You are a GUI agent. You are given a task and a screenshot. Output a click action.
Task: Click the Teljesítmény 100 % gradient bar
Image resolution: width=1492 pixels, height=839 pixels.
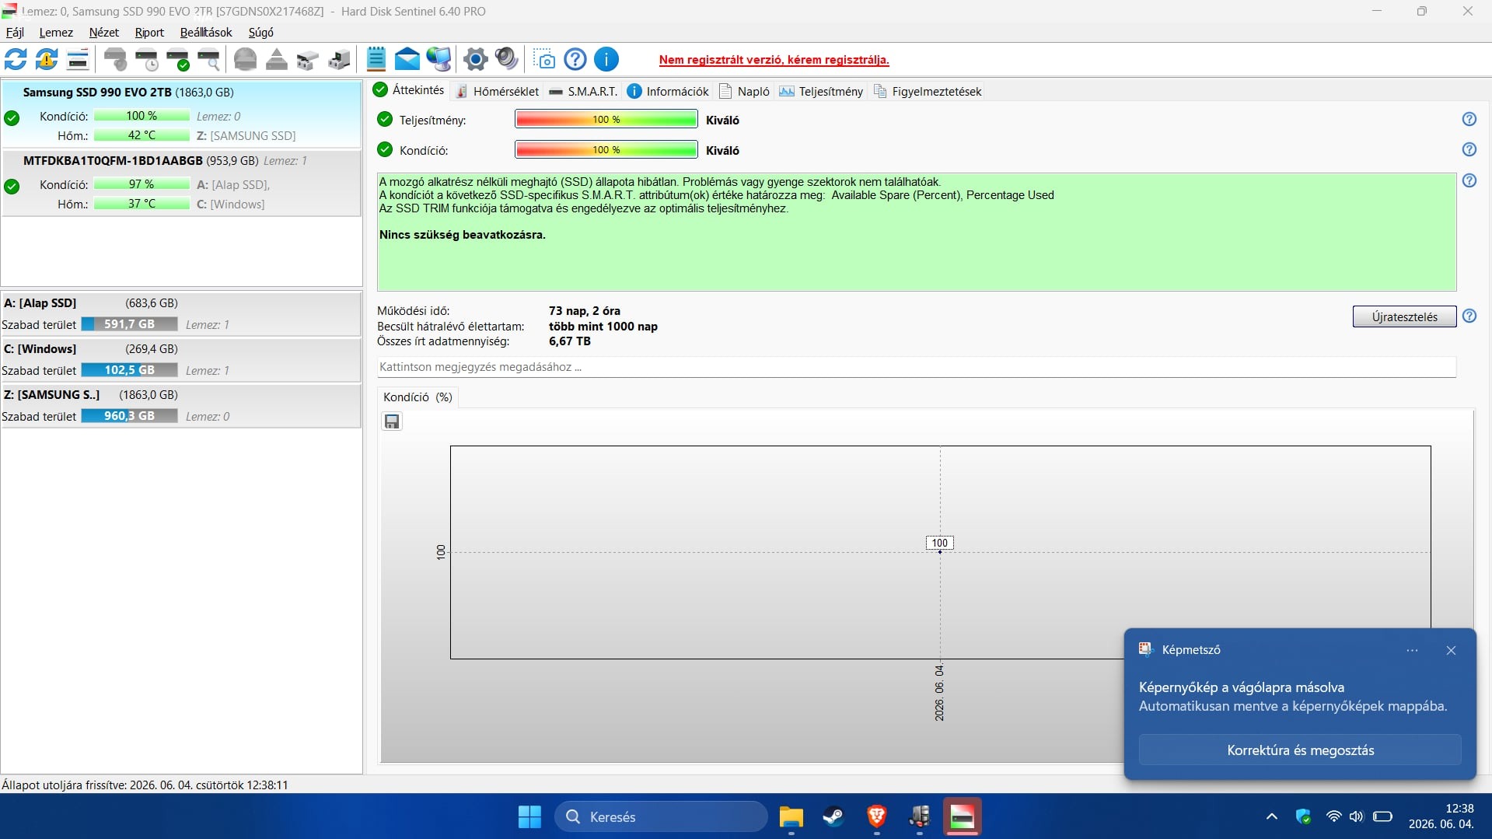(606, 120)
